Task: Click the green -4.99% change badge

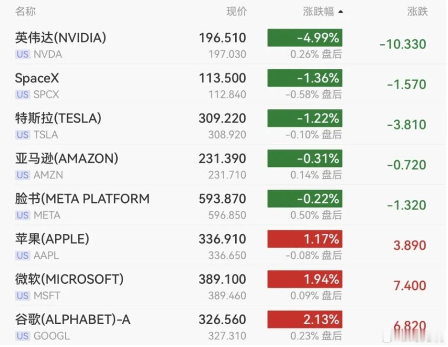Action: pyautogui.click(x=305, y=38)
